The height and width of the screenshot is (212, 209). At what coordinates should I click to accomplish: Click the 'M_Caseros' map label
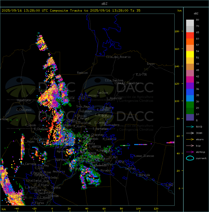[x=110, y=139]
